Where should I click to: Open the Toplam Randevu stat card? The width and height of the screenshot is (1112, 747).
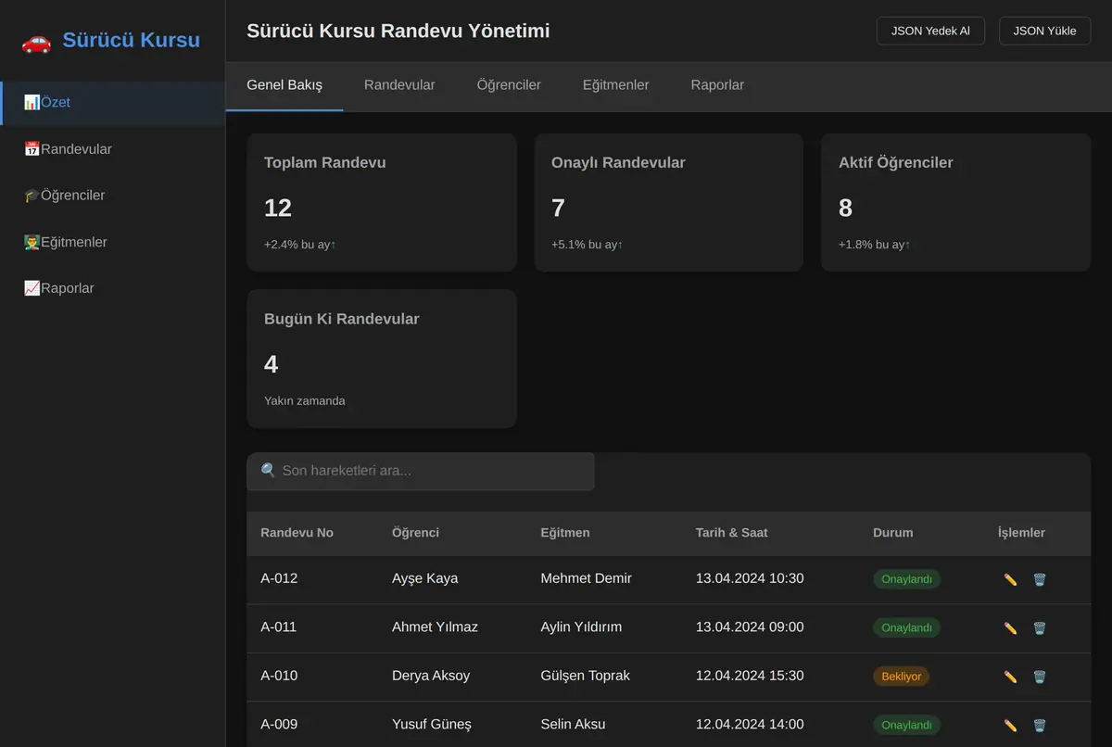coord(382,202)
